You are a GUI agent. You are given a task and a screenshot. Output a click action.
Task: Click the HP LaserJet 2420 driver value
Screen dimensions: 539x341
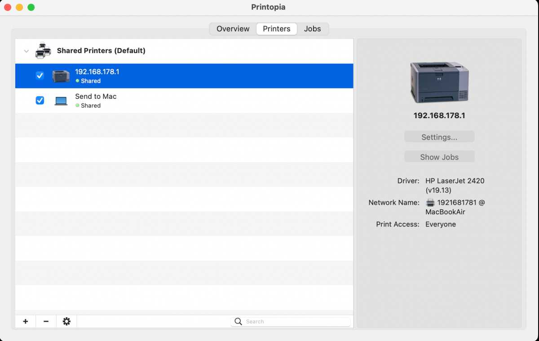455,186
